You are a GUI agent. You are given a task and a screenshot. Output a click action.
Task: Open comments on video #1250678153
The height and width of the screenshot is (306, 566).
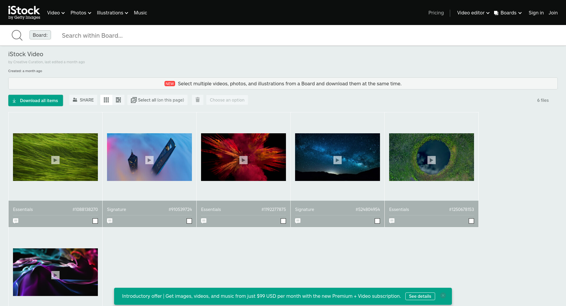tap(392, 221)
